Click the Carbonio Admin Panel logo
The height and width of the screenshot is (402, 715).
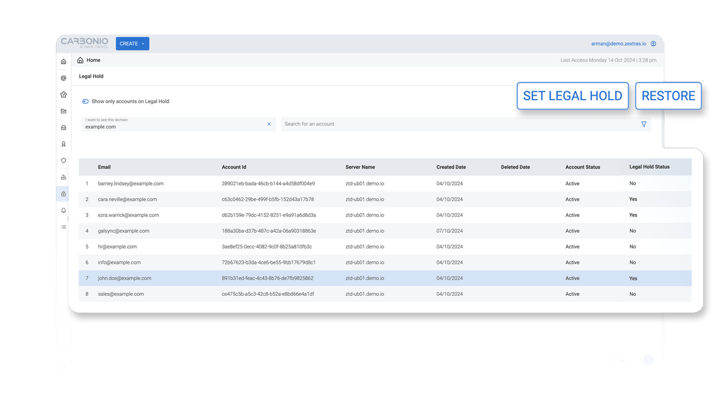tap(85, 43)
